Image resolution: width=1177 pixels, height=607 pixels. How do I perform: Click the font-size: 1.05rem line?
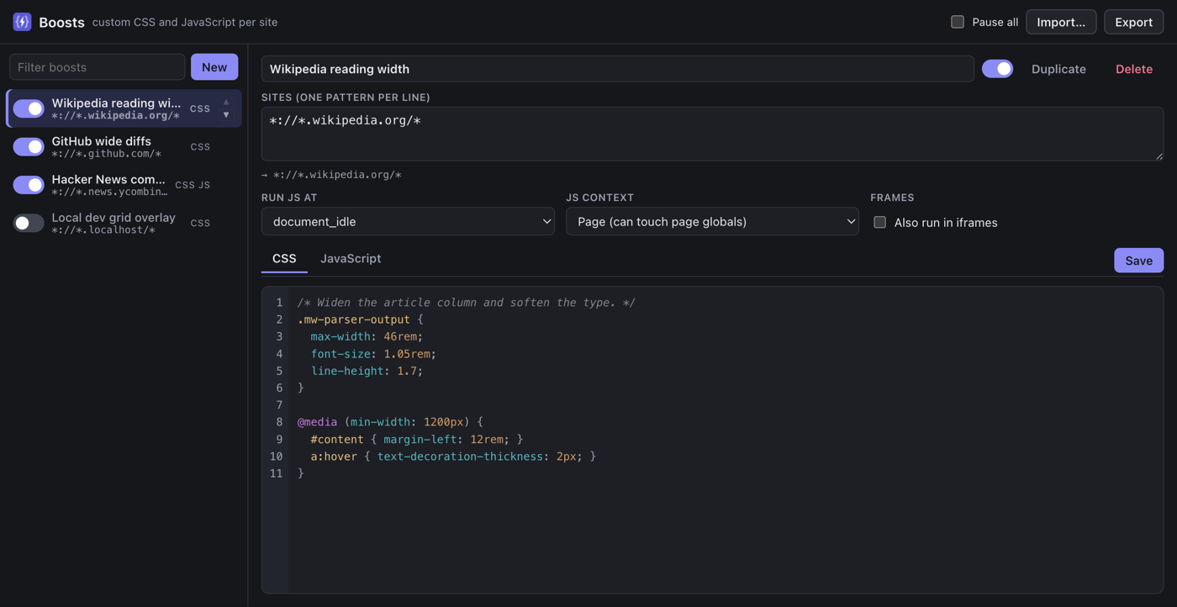point(373,354)
